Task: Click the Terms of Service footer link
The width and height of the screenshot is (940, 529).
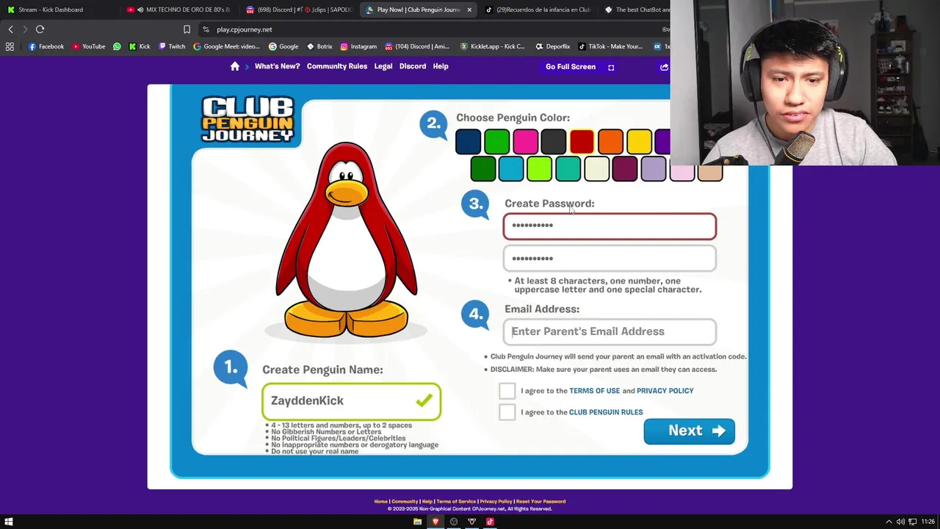Action: [456, 501]
